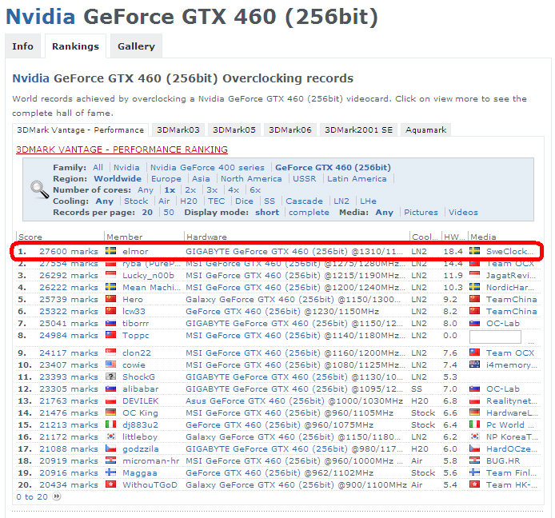
Task: Open the Aquamark benchmark tab
Action: point(426,129)
